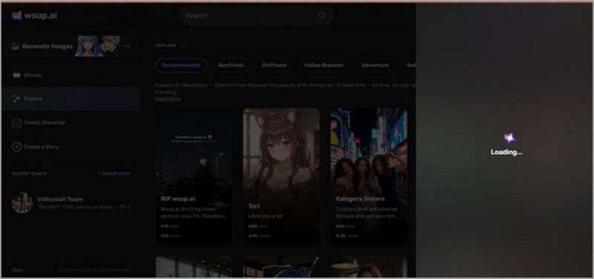Image resolution: width=594 pixels, height=279 pixels.
Task: Click the Create Character icon
Action: 16,123
